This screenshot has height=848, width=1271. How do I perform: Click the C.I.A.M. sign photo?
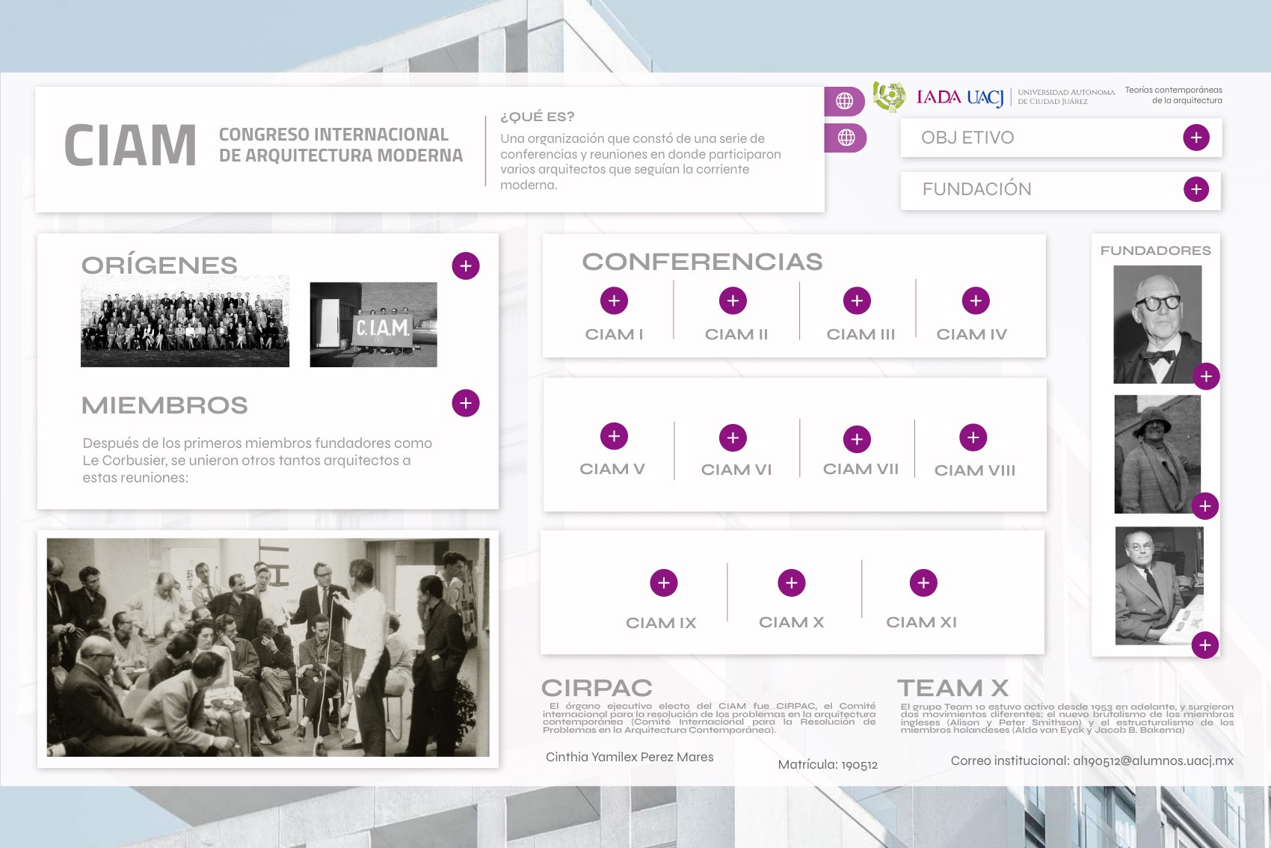click(373, 325)
